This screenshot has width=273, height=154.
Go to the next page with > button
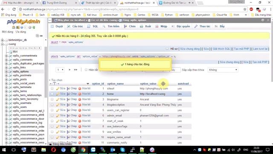(x=70, y=70)
